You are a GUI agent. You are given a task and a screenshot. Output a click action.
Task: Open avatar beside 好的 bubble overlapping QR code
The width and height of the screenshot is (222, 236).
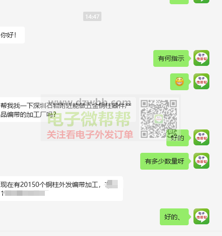point(201,137)
